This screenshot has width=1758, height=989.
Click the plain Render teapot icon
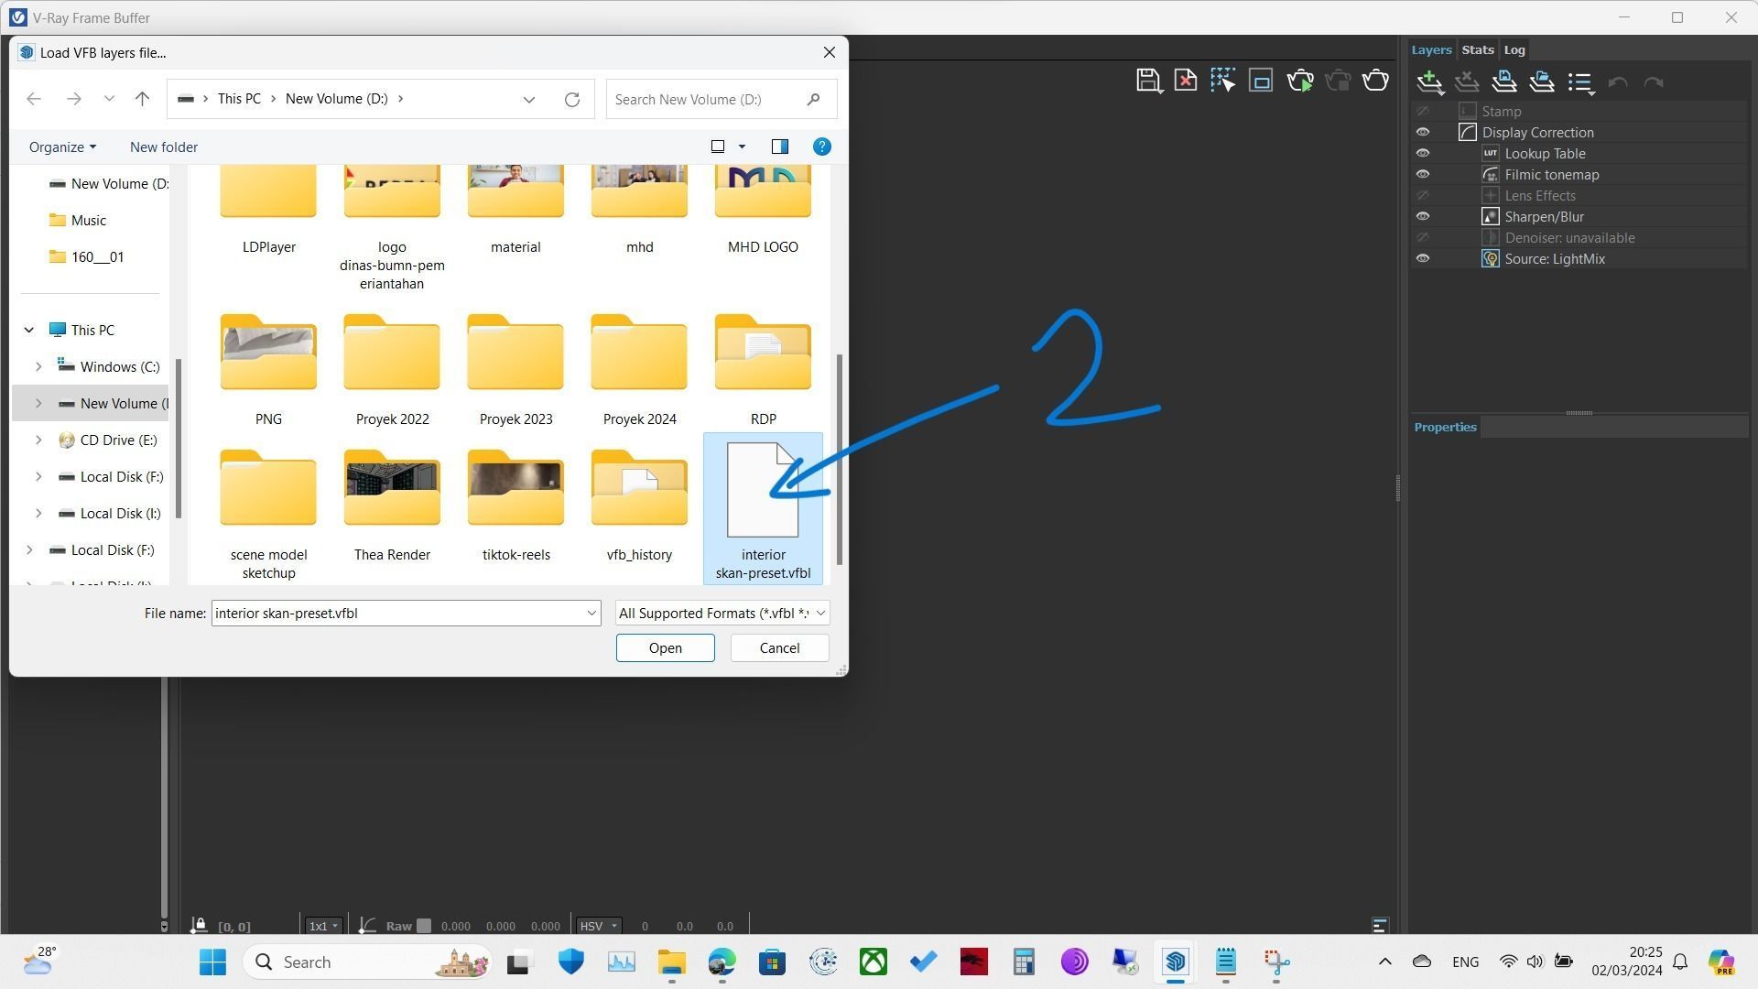[1375, 82]
